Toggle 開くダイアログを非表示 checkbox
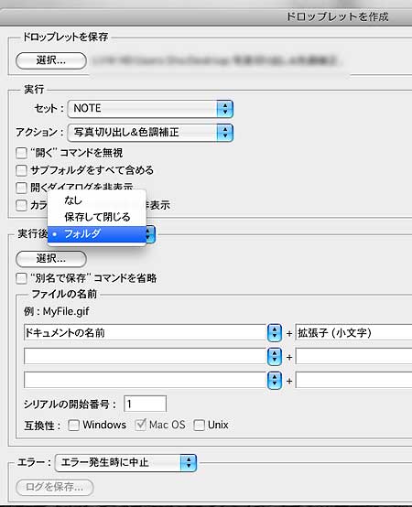The width and height of the screenshot is (412, 507). click(21, 188)
